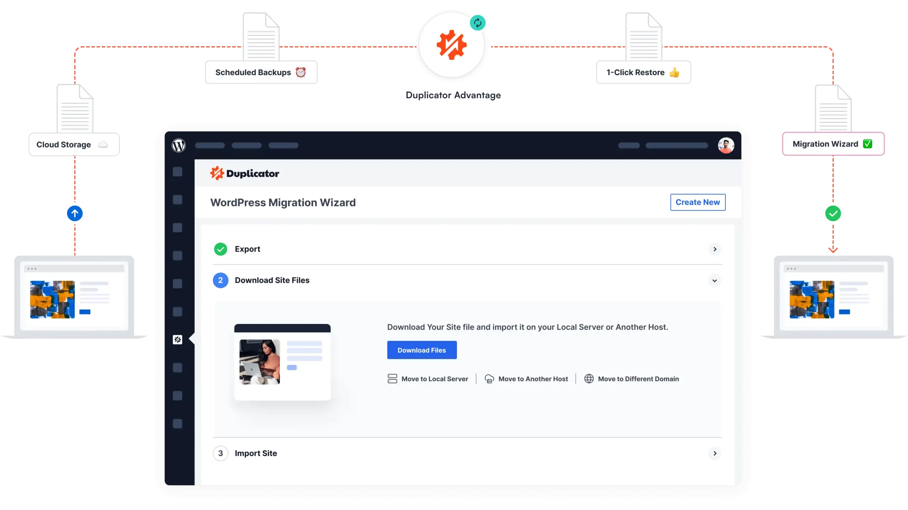Click the Cloud Storage upload arrow
This screenshot has width=908, height=510.
click(x=75, y=214)
